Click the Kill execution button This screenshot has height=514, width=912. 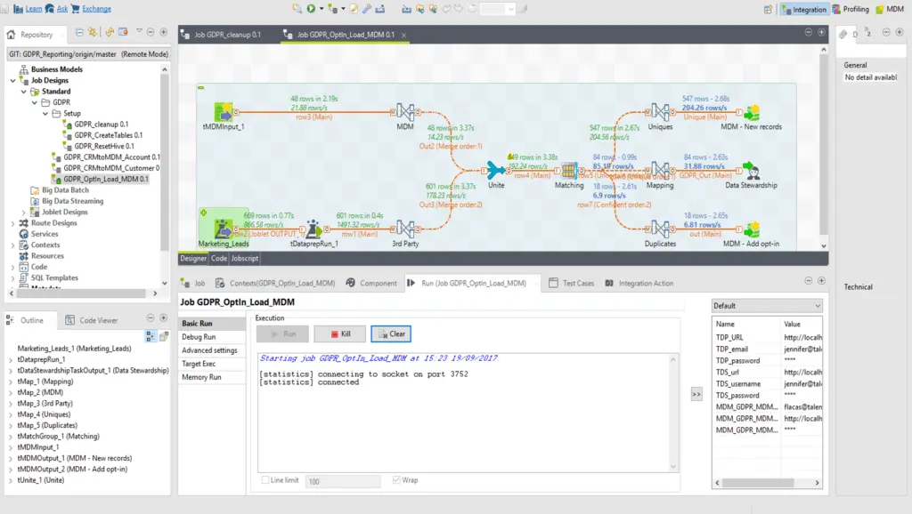340,334
